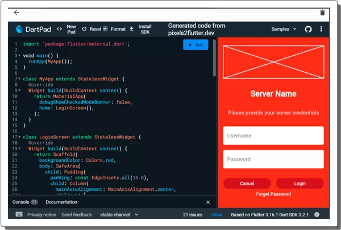Click 'home: LoginScreen()' on line 12

[x=66, y=108]
